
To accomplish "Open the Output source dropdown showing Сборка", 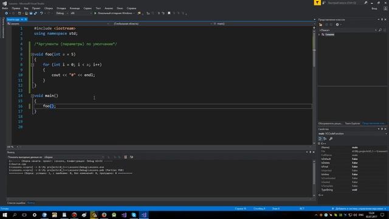I will (74, 157).
